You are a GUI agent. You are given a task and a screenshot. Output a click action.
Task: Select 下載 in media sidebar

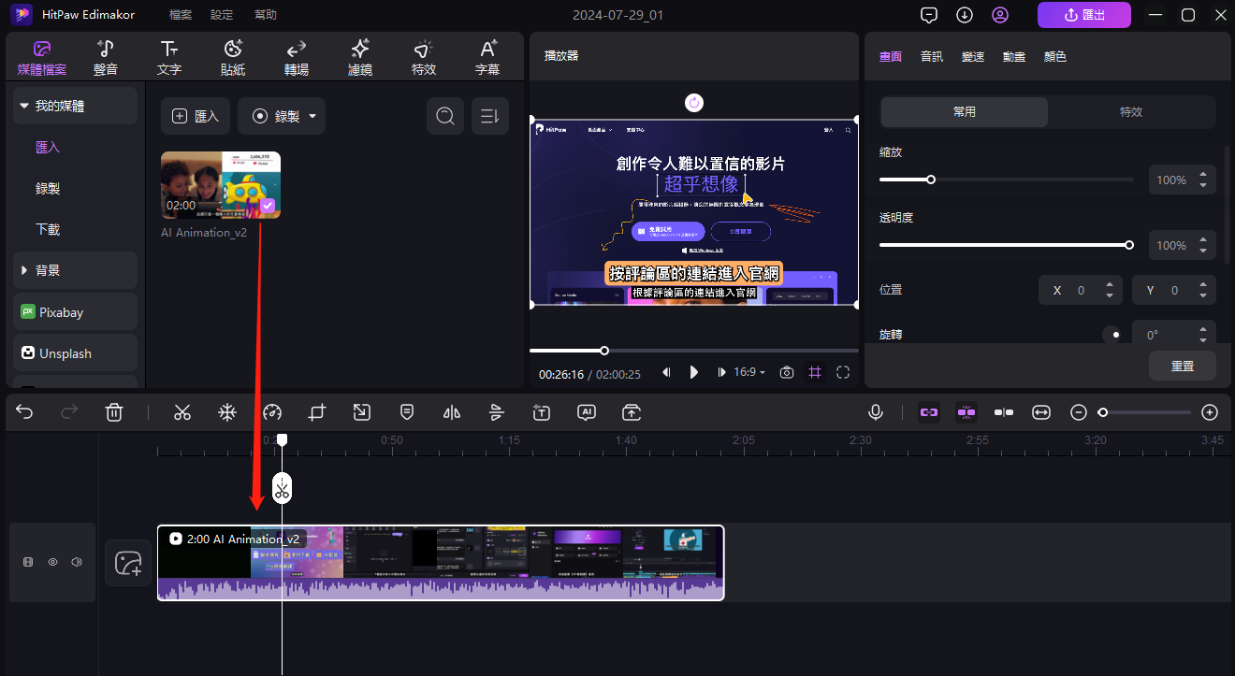[x=48, y=229]
